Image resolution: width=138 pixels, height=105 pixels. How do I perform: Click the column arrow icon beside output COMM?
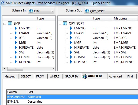[x=71, y=57]
